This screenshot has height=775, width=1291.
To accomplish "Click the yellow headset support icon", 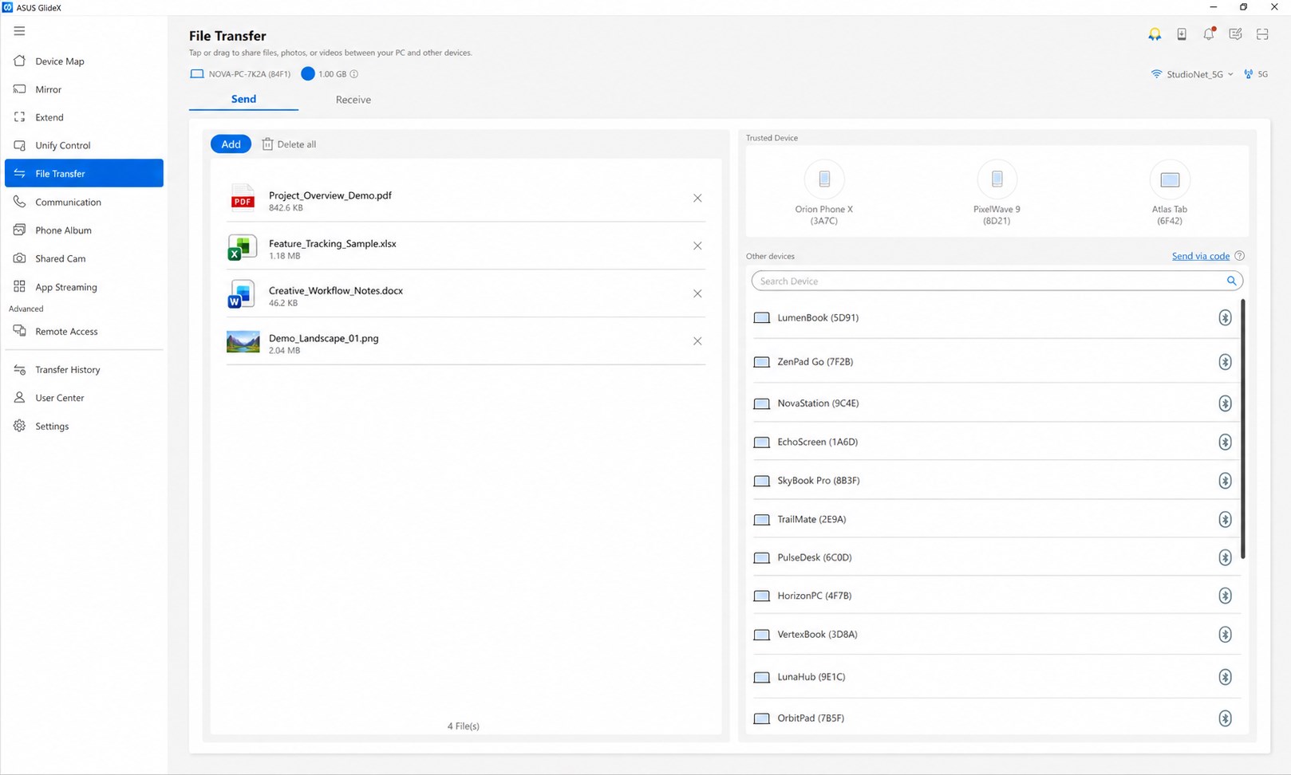I will (1155, 33).
